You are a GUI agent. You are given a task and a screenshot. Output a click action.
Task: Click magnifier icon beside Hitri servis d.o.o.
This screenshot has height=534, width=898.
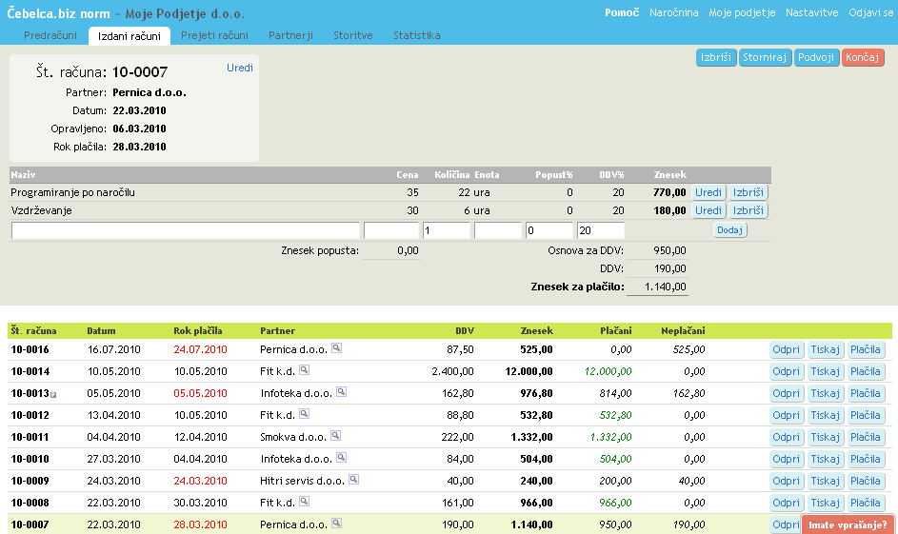353,480
